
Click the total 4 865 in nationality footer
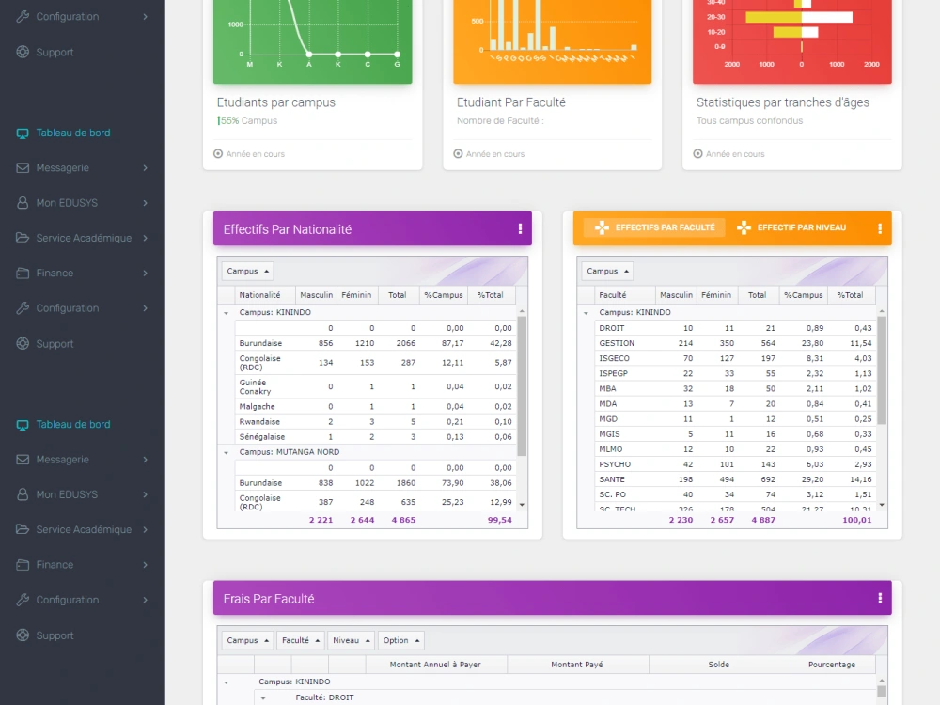click(403, 521)
